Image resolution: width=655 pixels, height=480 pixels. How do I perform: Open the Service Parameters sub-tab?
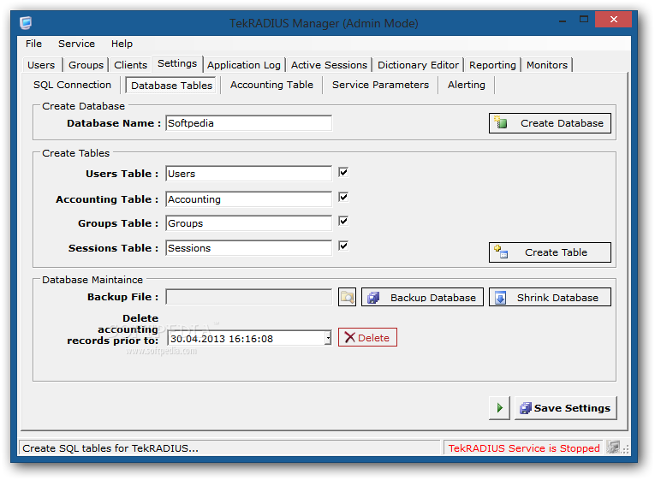click(380, 85)
